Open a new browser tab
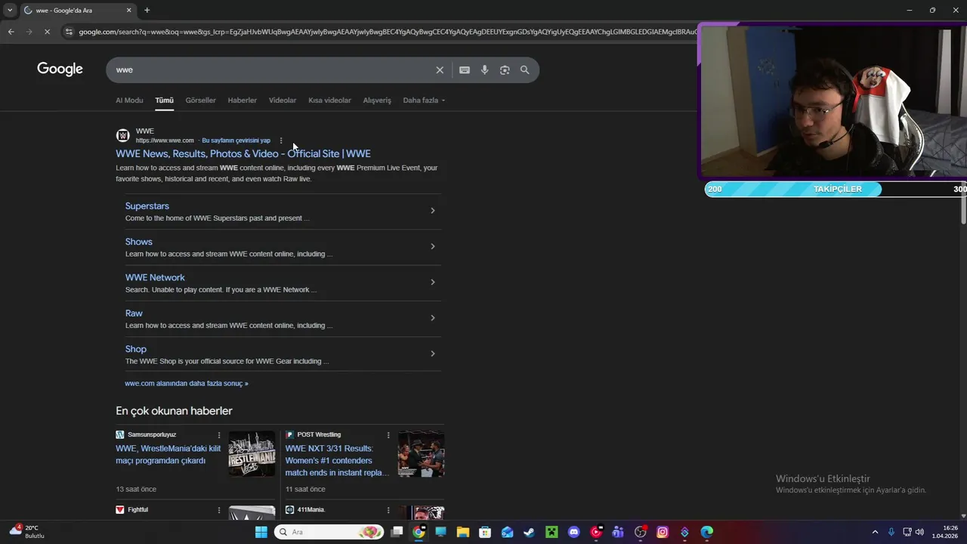Image resolution: width=967 pixels, height=544 pixels. click(147, 10)
